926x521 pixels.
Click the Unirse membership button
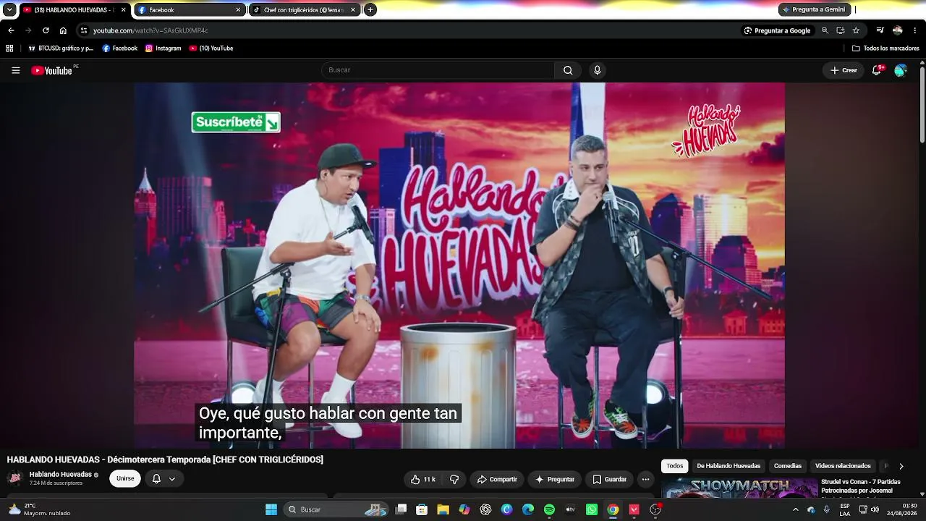125,479
